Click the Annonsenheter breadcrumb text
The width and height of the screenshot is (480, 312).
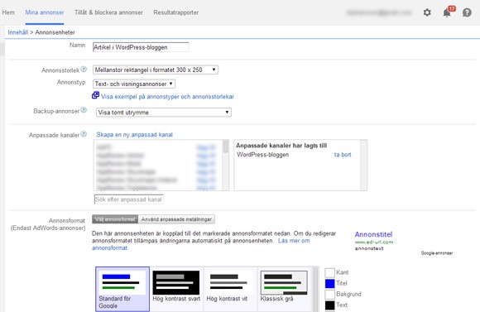pos(55,32)
